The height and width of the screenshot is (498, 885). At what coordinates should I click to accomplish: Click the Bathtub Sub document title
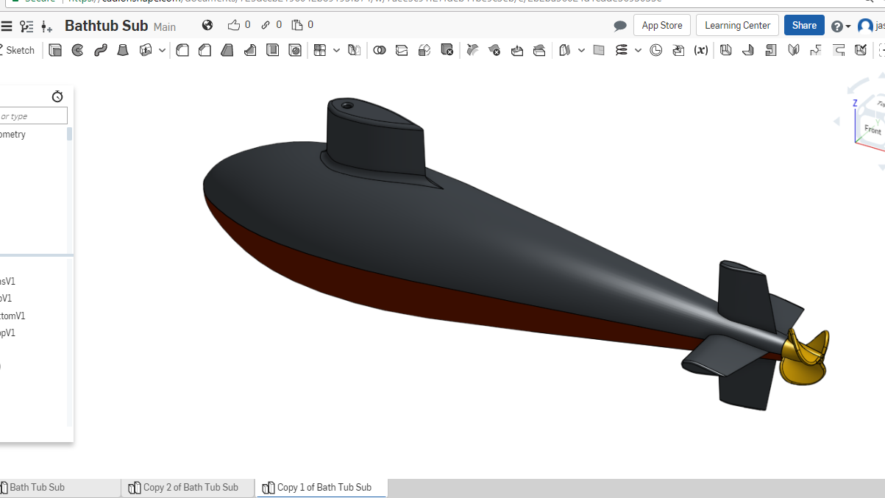(107, 26)
